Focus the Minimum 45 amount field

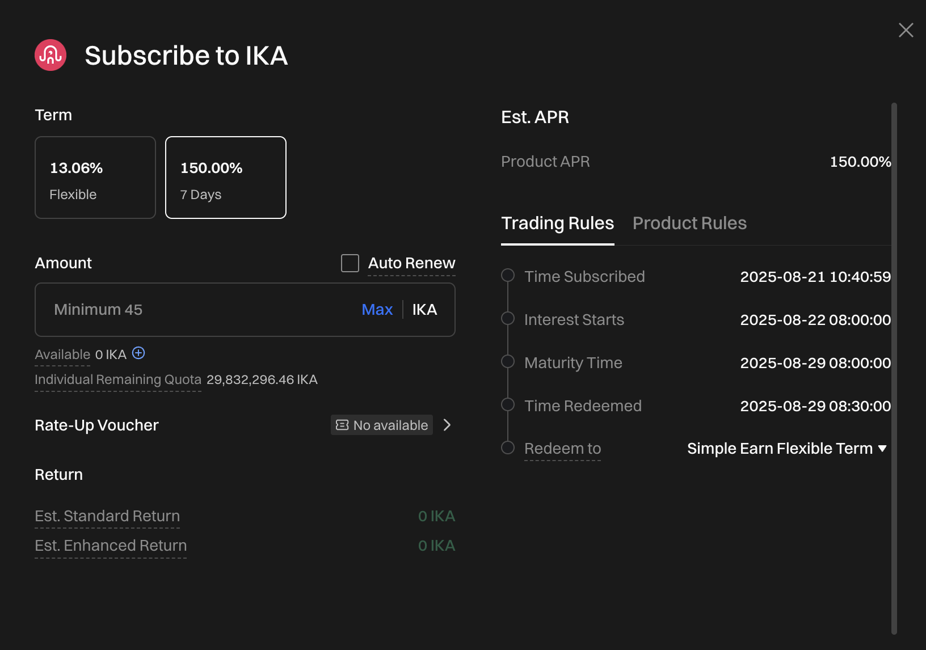click(x=245, y=310)
